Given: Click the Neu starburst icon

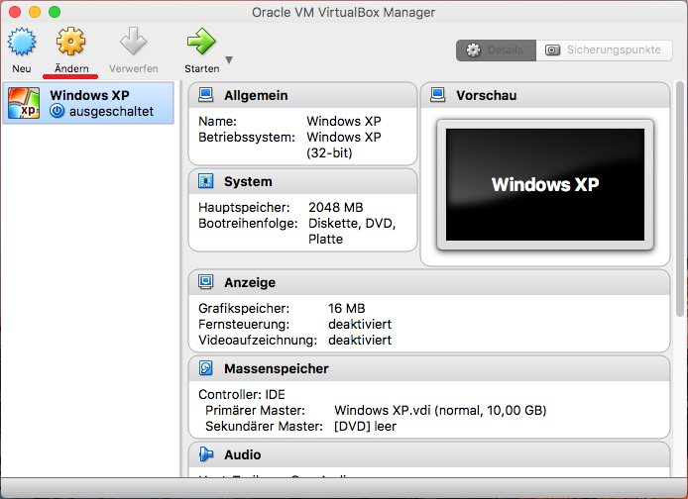Looking at the screenshot, I should coord(22,42).
